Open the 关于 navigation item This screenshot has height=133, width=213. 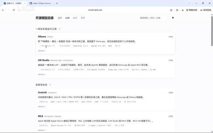83,18
